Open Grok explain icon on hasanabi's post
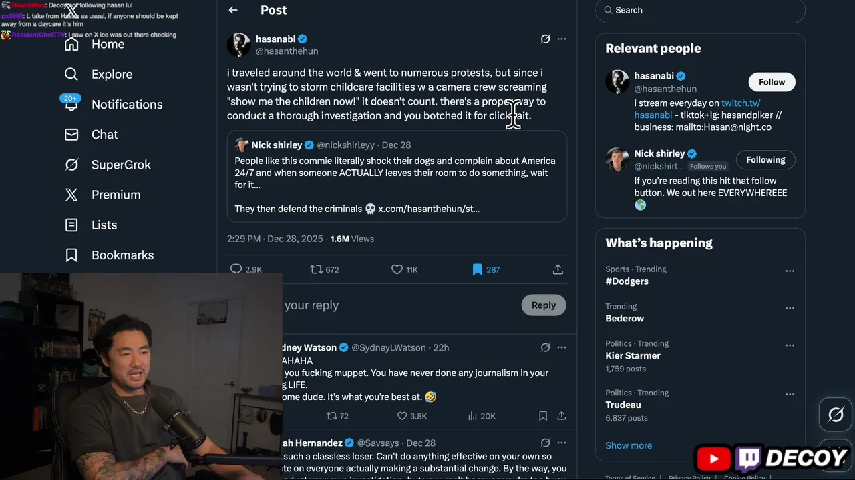855x480 pixels. point(545,39)
